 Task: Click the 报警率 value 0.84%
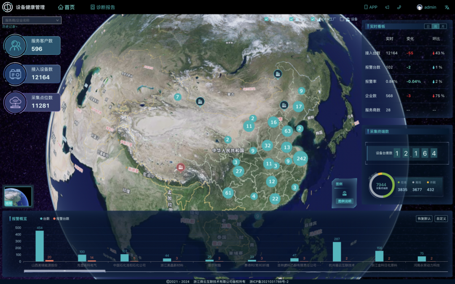[x=391, y=82]
